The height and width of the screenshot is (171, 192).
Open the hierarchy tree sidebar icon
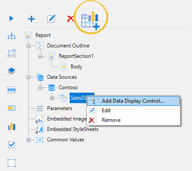pos(11,36)
